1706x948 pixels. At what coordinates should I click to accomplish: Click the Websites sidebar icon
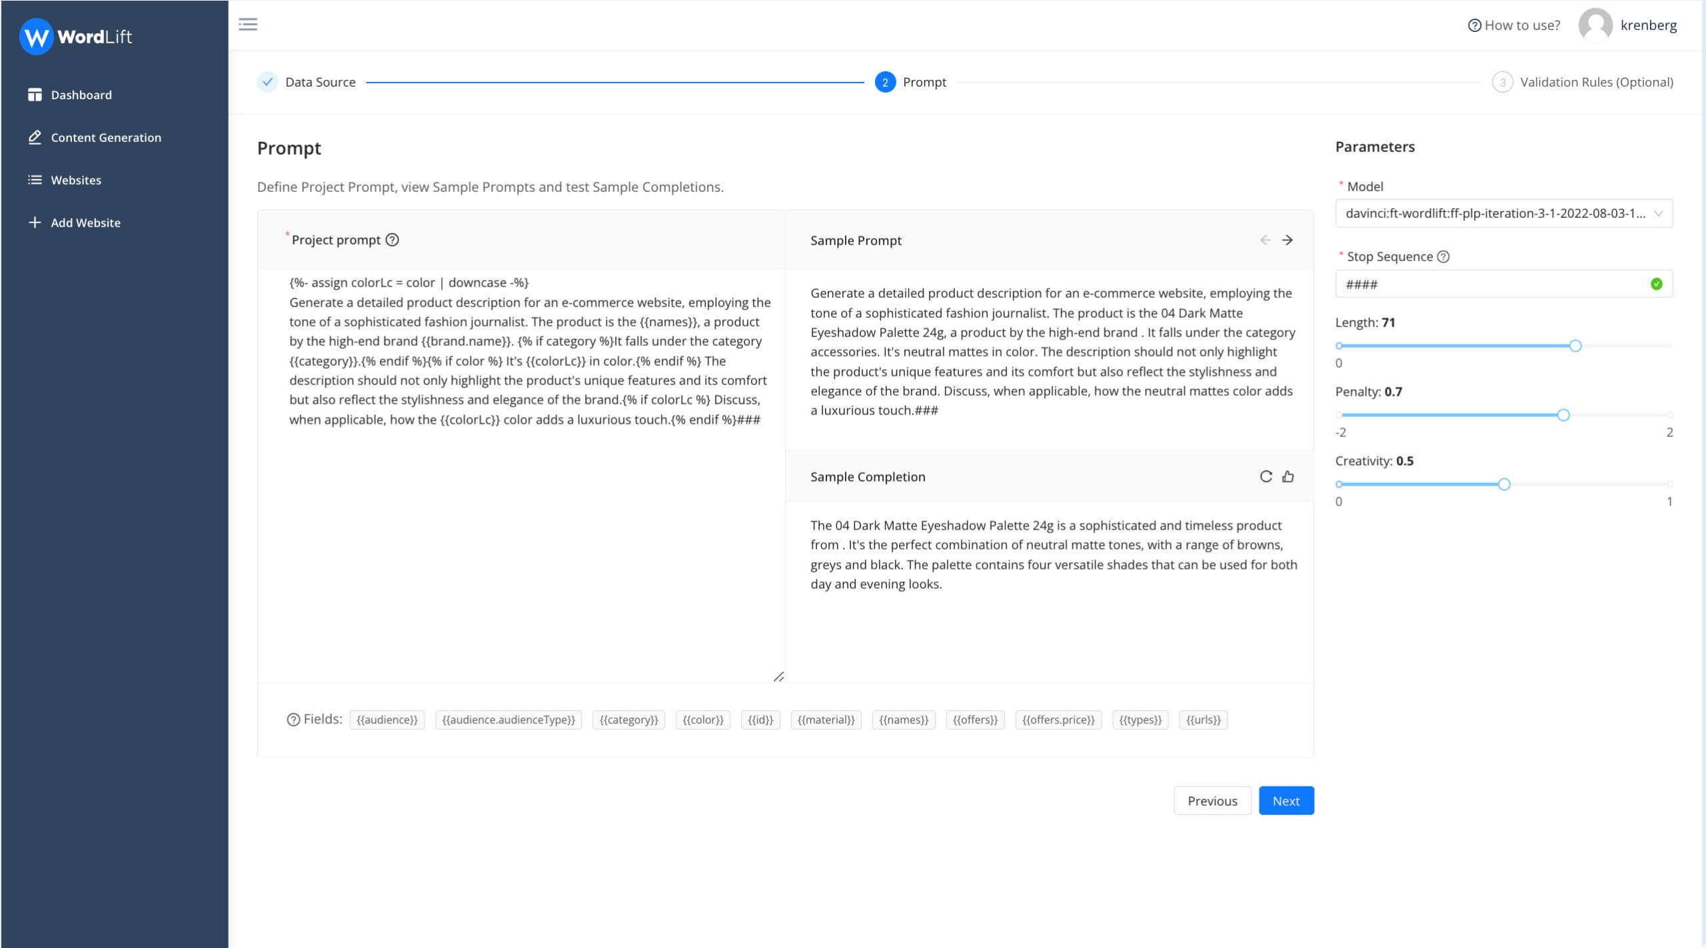35,179
